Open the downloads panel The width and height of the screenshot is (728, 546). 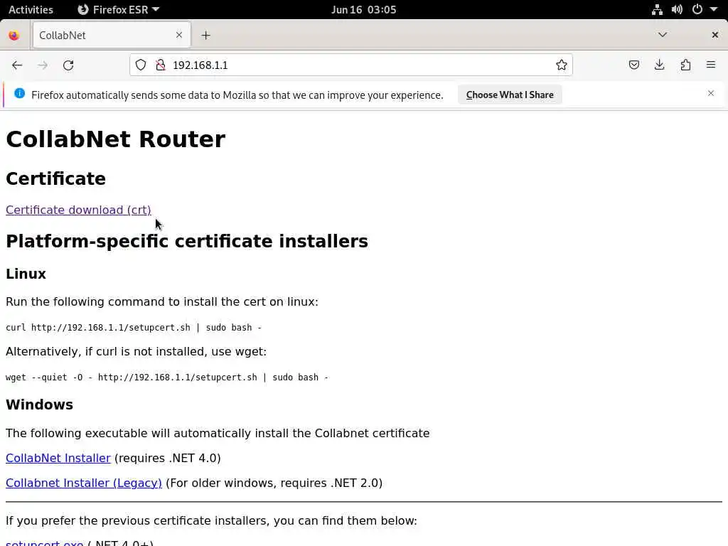659,65
